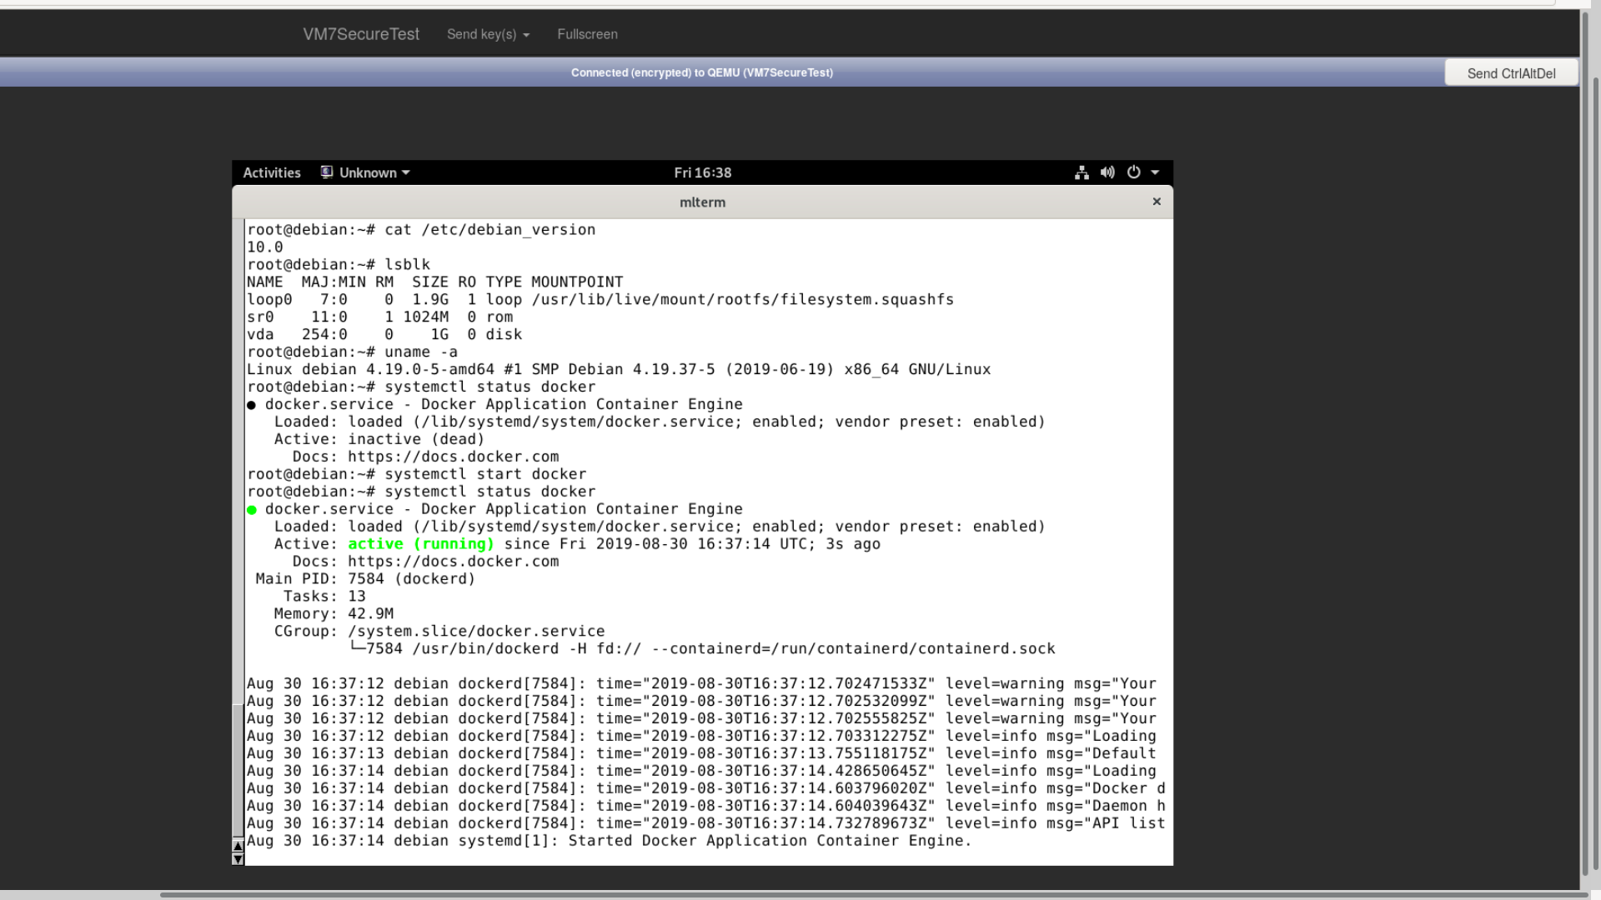The image size is (1601, 900).
Task: Toggle the mlterm terminal window close
Action: point(1157,201)
